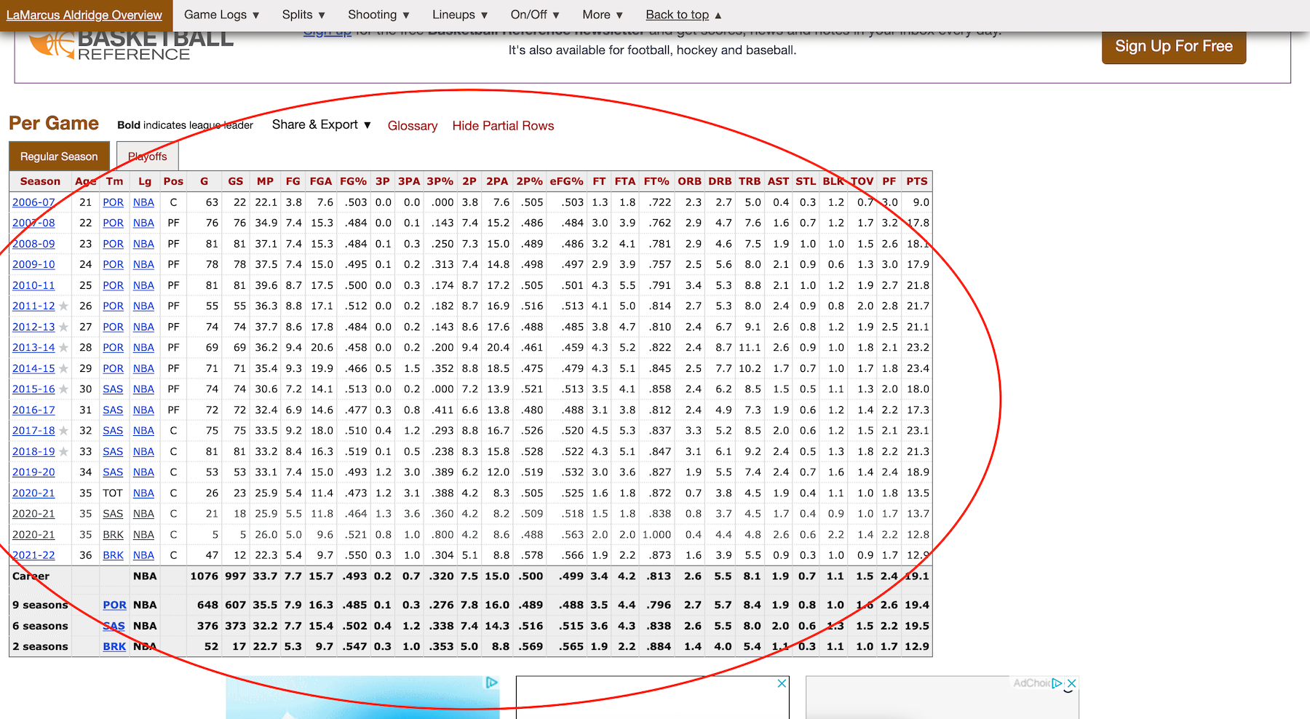This screenshot has width=1310, height=719.
Task: Click Sign Up For Free button
Action: click(1174, 47)
